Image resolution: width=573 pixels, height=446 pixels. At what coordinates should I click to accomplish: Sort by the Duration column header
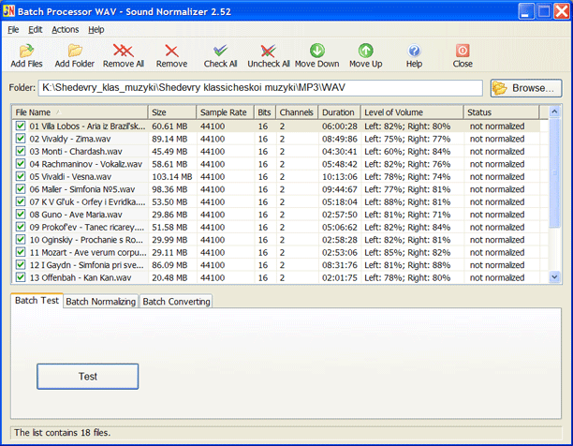pos(340,112)
